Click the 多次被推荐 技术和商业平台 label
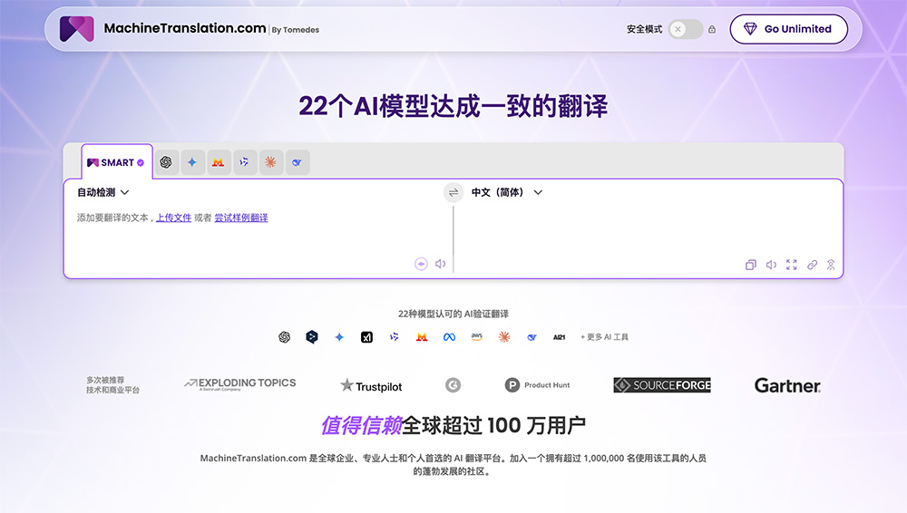This screenshot has height=513, width=907. (x=112, y=385)
